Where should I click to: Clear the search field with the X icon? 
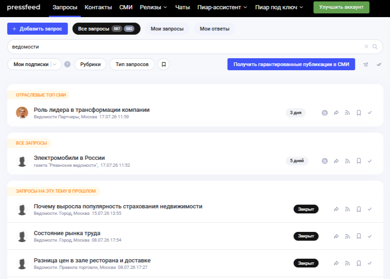(366, 47)
